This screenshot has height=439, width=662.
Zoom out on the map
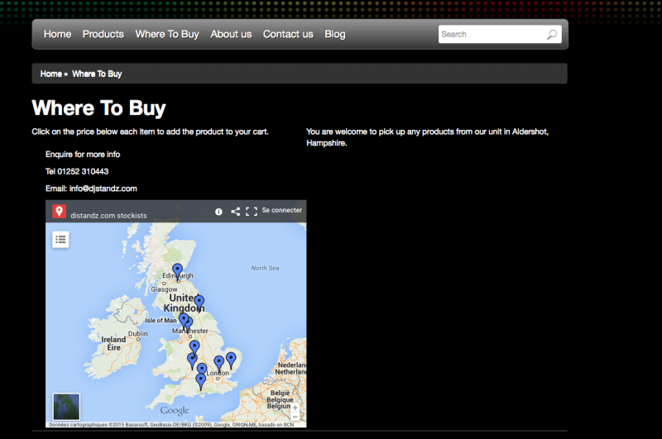[x=295, y=417]
